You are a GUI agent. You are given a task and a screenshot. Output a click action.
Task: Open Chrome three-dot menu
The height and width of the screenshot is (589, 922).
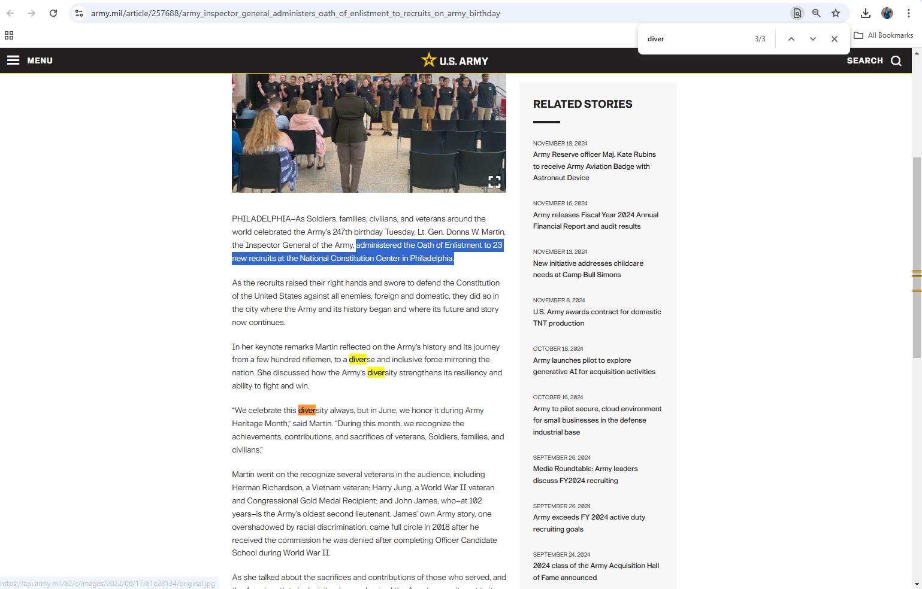(908, 13)
